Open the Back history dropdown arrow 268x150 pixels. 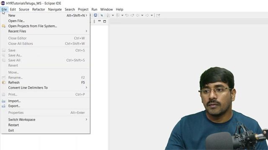[x=142, y=15]
